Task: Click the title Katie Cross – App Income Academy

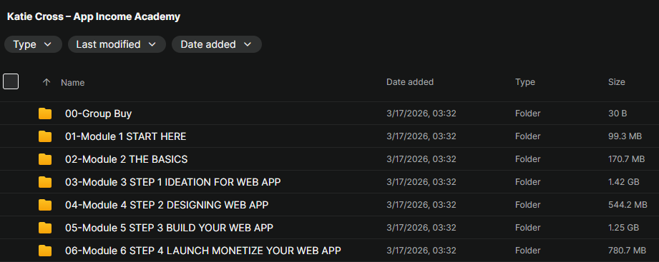Action: tap(94, 16)
